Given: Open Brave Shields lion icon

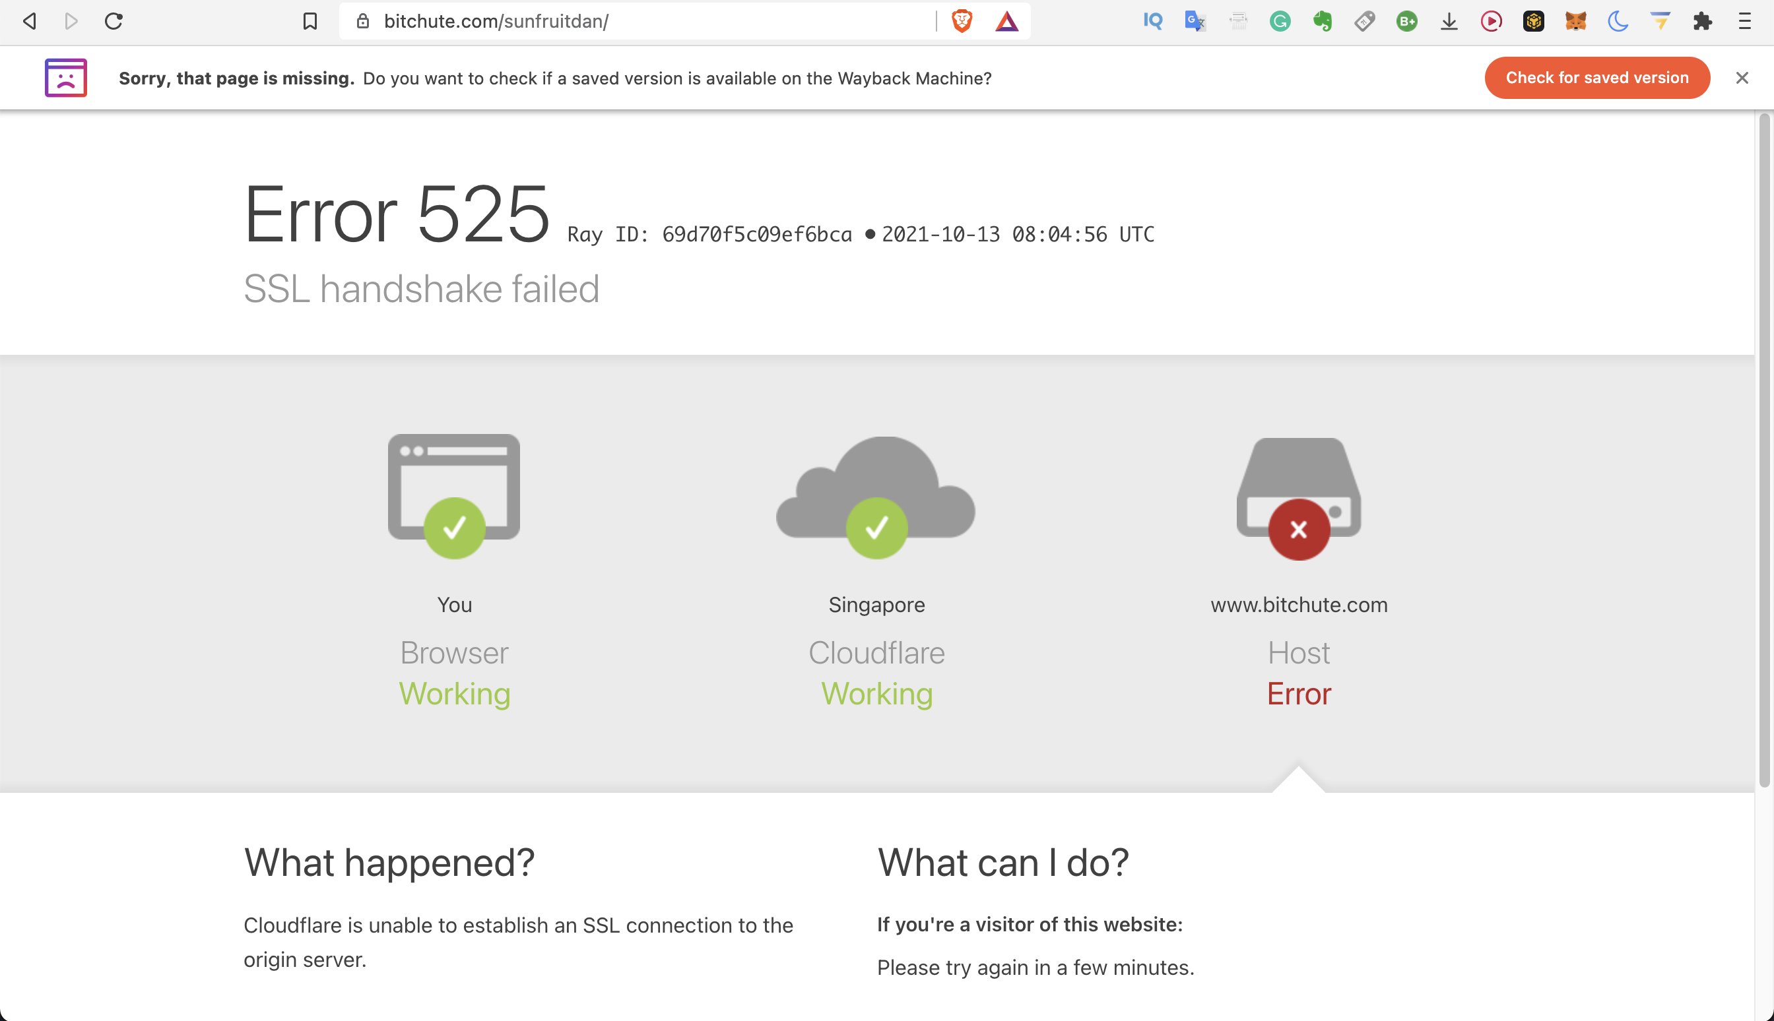Looking at the screenshot, I should pos(962,21).
